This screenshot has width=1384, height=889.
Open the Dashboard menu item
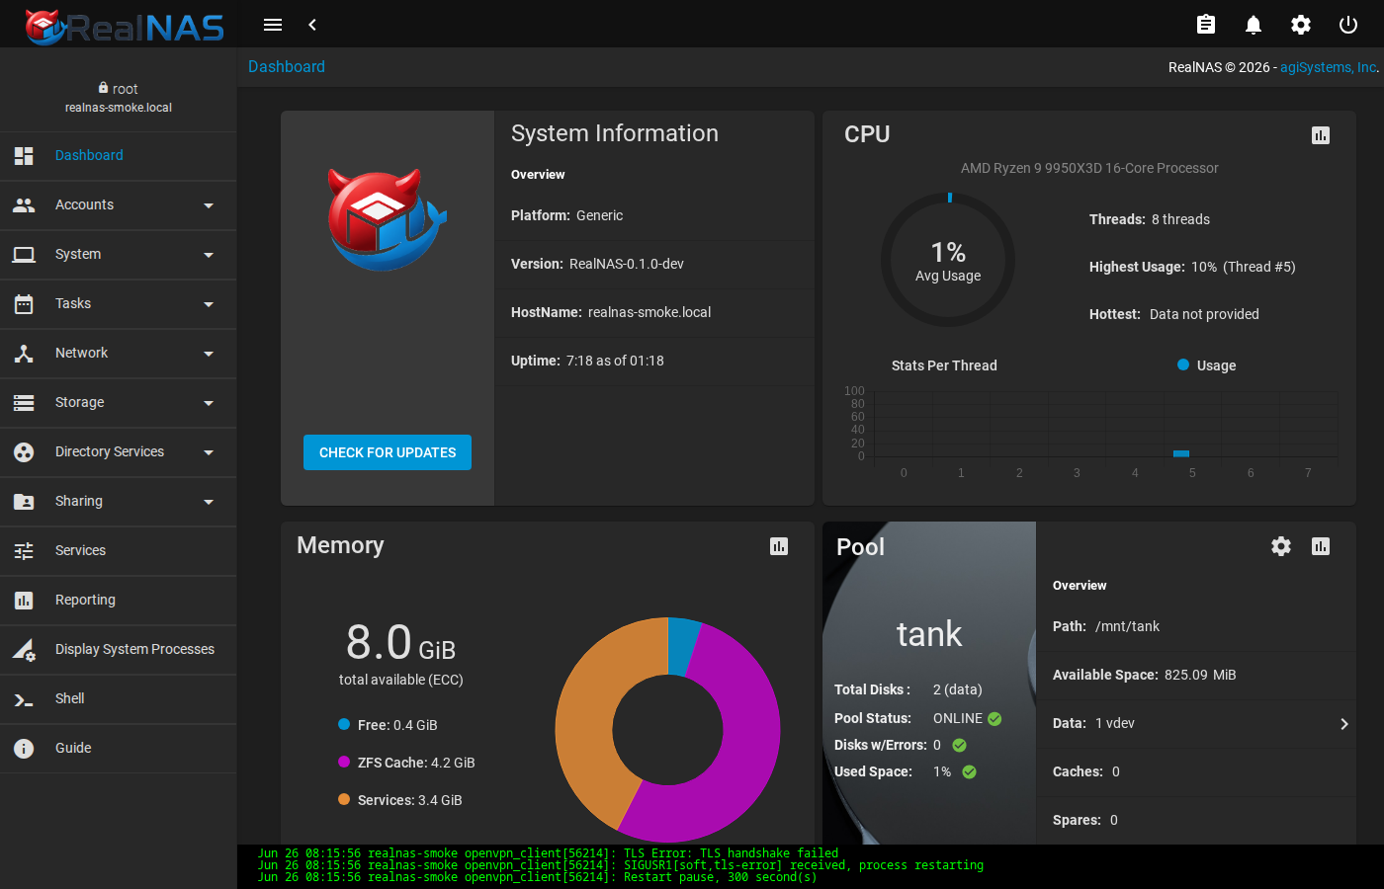pos(119,156)
